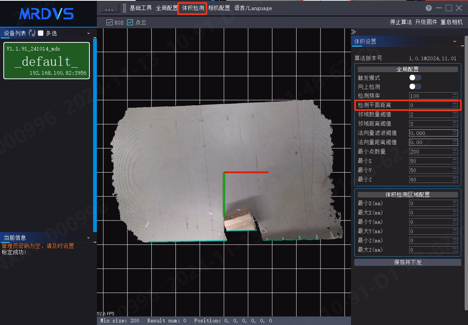Click the refresh device list icon
Screen dimensions: 468x325
32,33
